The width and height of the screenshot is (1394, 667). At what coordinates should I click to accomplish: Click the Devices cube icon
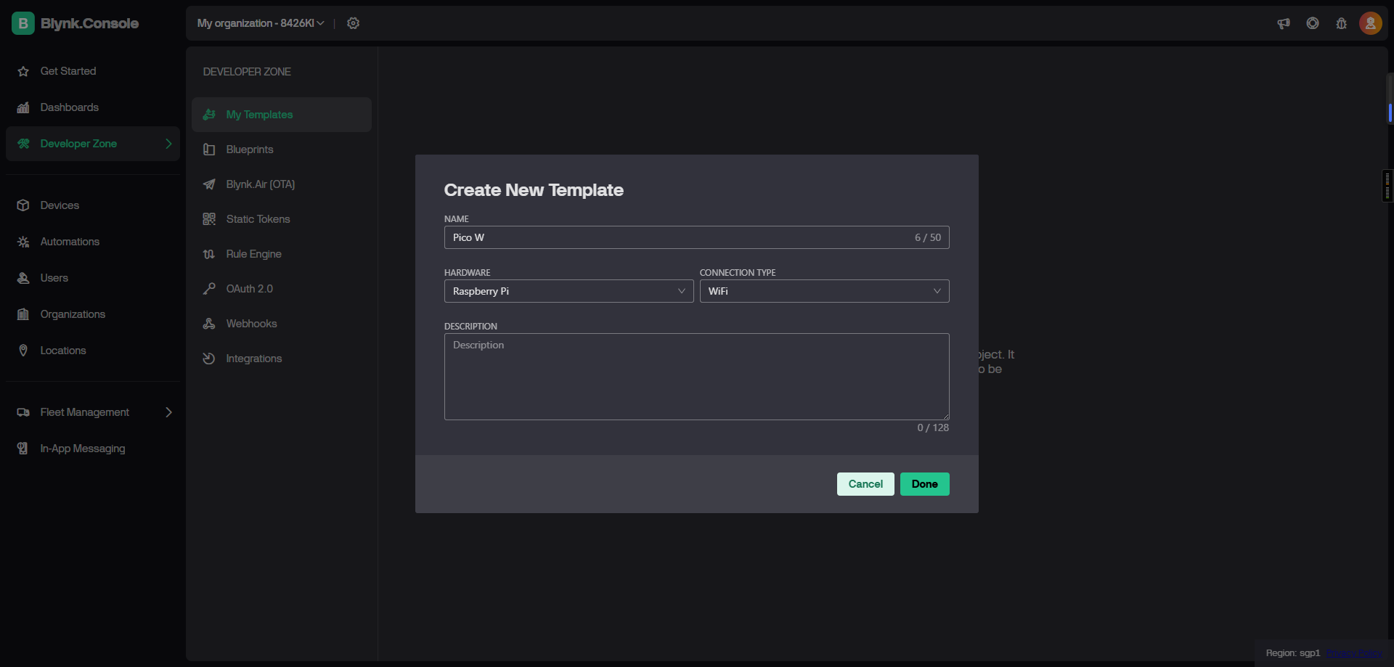click(23, 205)
